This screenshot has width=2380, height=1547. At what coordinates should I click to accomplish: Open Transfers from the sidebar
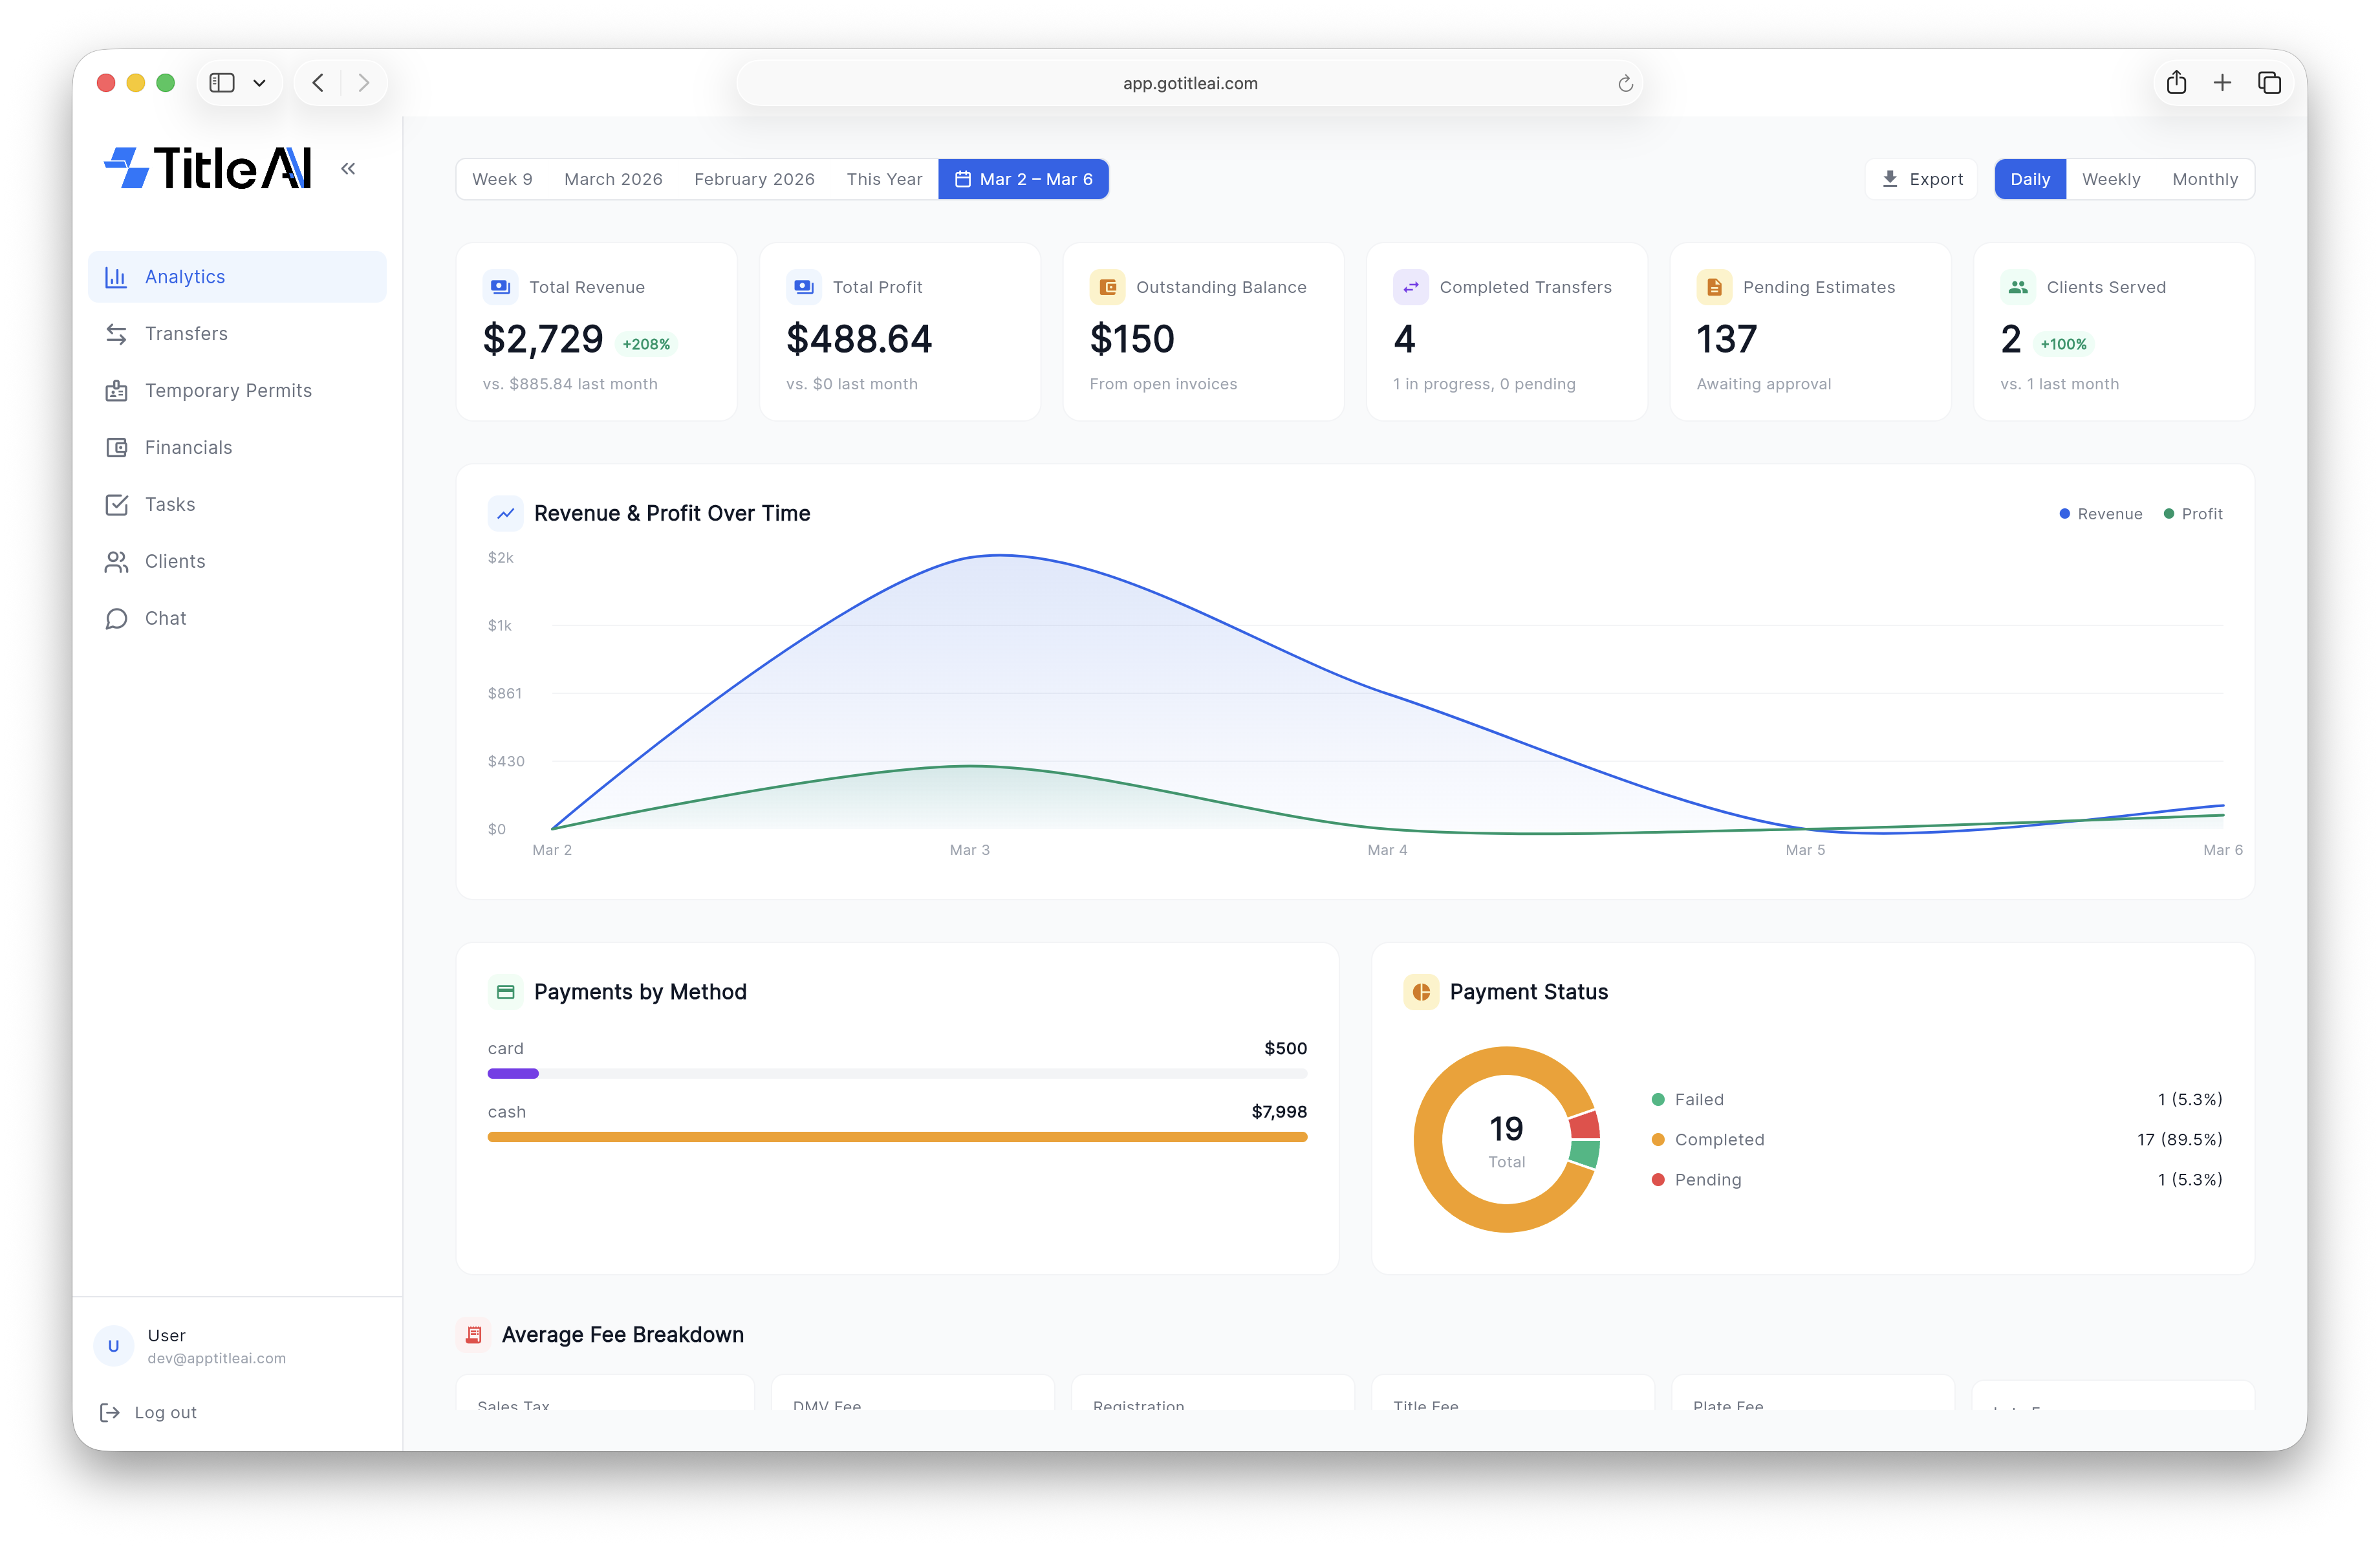tap(185, 334)
